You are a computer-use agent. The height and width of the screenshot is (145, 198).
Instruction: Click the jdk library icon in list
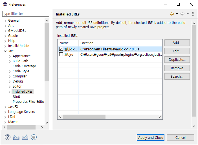point(67,49)
